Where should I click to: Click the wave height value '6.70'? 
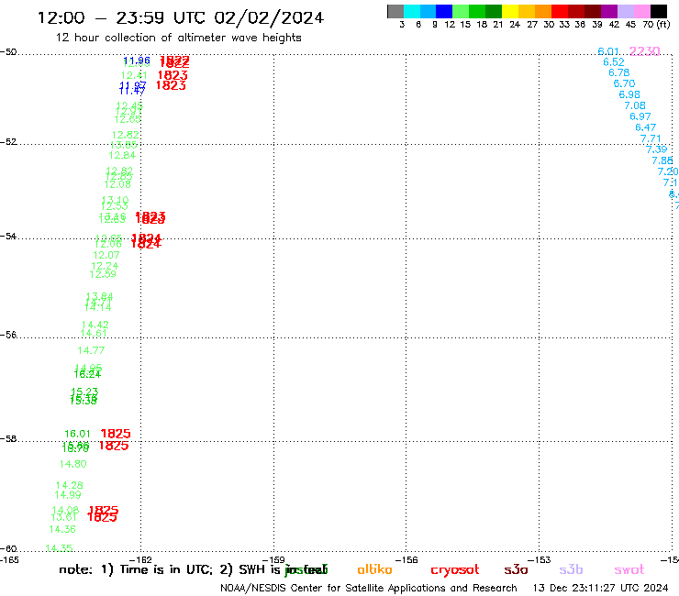(x=624, y=83)
